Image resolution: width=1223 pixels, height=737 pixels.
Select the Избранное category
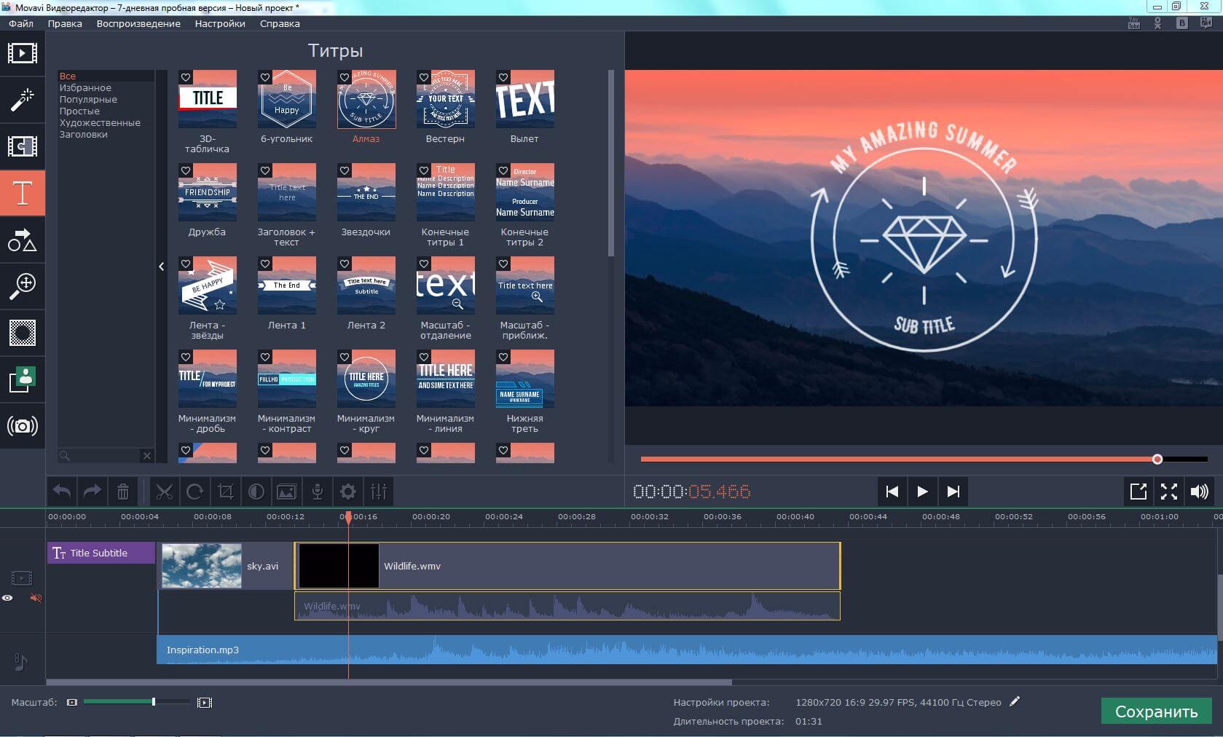tap(85, 87)
